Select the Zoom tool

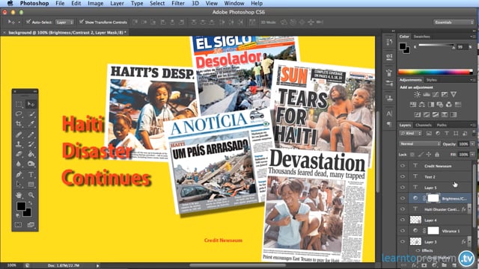tap(31, 194)
